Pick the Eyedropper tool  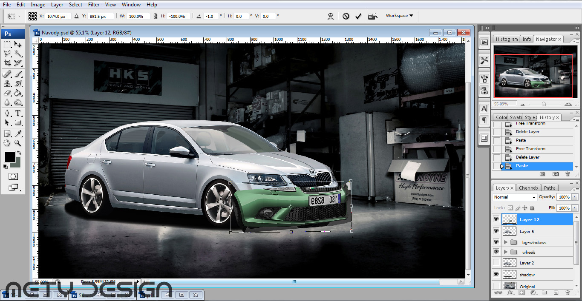point(18,134)
